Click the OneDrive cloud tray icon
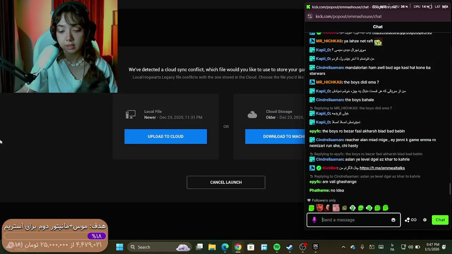The width and height of the screenshot is (452, 254). (353, 247)
